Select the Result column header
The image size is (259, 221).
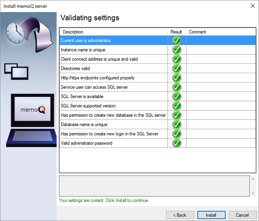pos(177,32)
